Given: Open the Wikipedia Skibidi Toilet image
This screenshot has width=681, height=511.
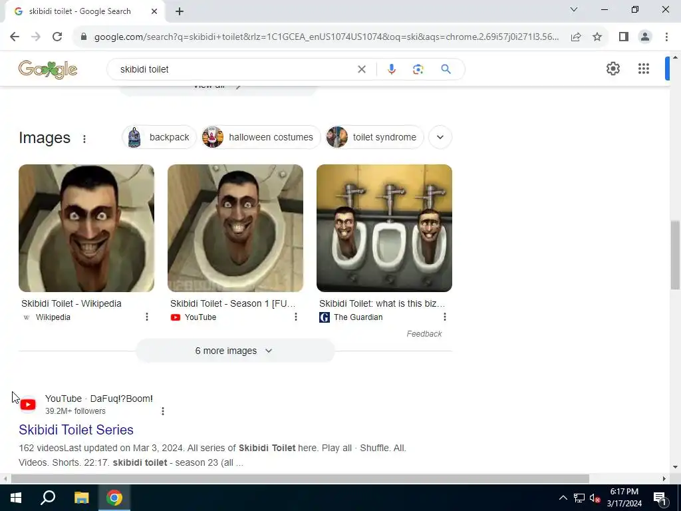Looking at the screenshot, I should [86, 228].
